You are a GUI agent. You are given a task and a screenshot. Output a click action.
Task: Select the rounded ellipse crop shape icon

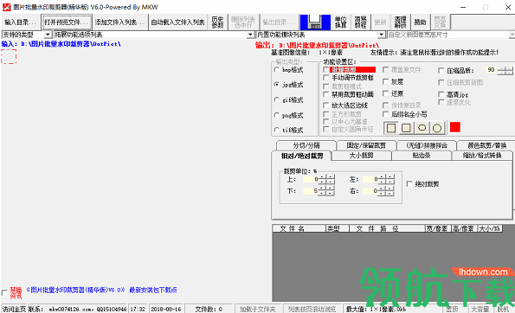click(422, 128)
